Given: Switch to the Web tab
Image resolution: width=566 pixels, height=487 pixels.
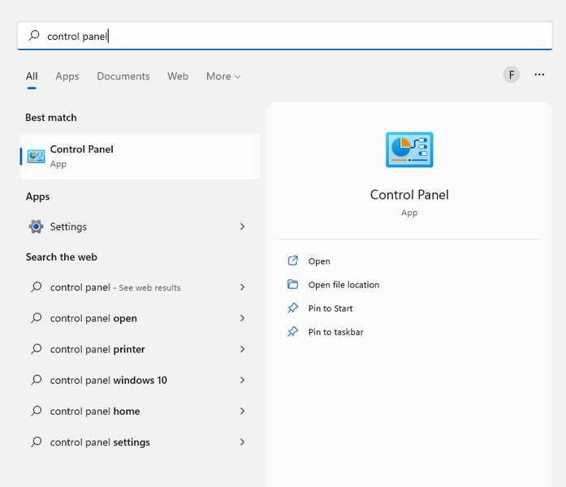Looking at the screenshot, I should (178, 76).
